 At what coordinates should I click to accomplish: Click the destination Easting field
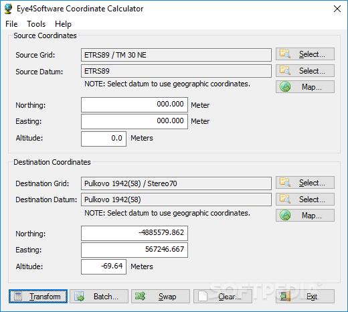(135, 250)
